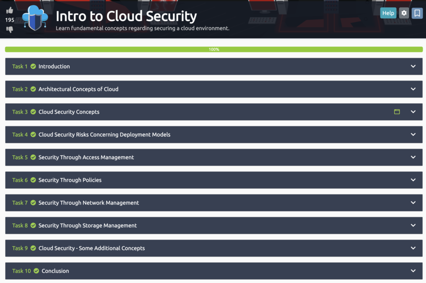Click the Intro to Cloud Security title
This screenshot has height=283, width=426.
(x=126, y=16)
